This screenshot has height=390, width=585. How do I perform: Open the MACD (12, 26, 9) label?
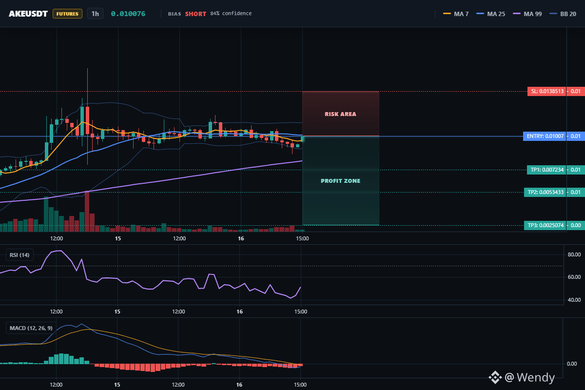point(31,328)
